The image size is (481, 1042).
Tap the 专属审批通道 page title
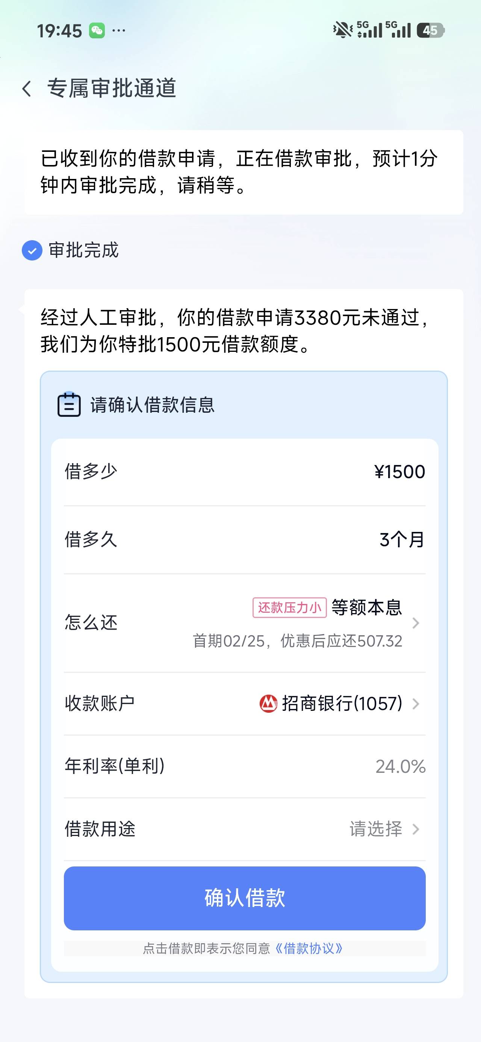coord(112,88)
